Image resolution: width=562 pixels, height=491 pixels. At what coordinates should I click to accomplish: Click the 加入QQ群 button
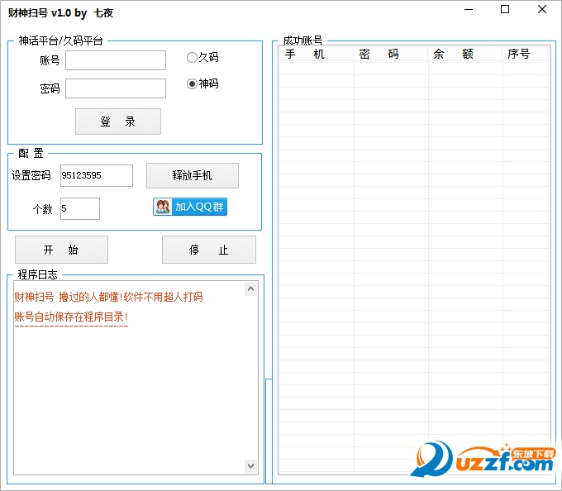click(190, 207)
